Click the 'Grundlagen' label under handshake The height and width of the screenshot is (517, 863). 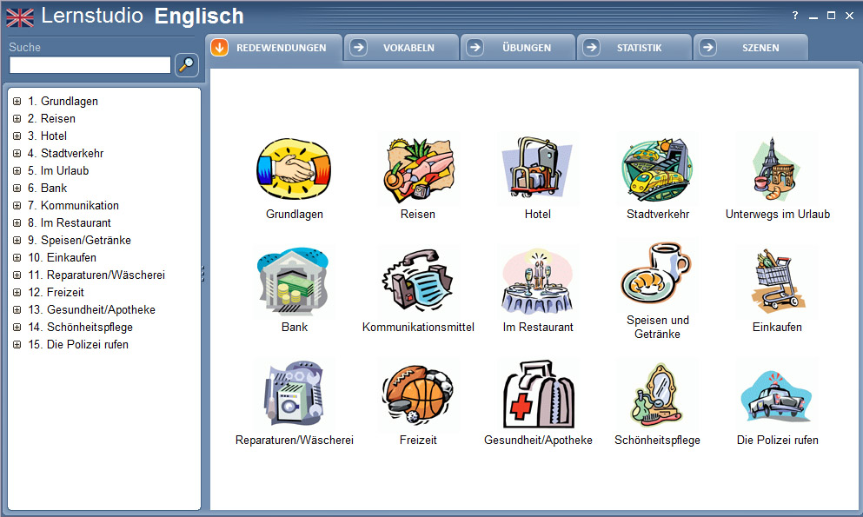point(295,214)
